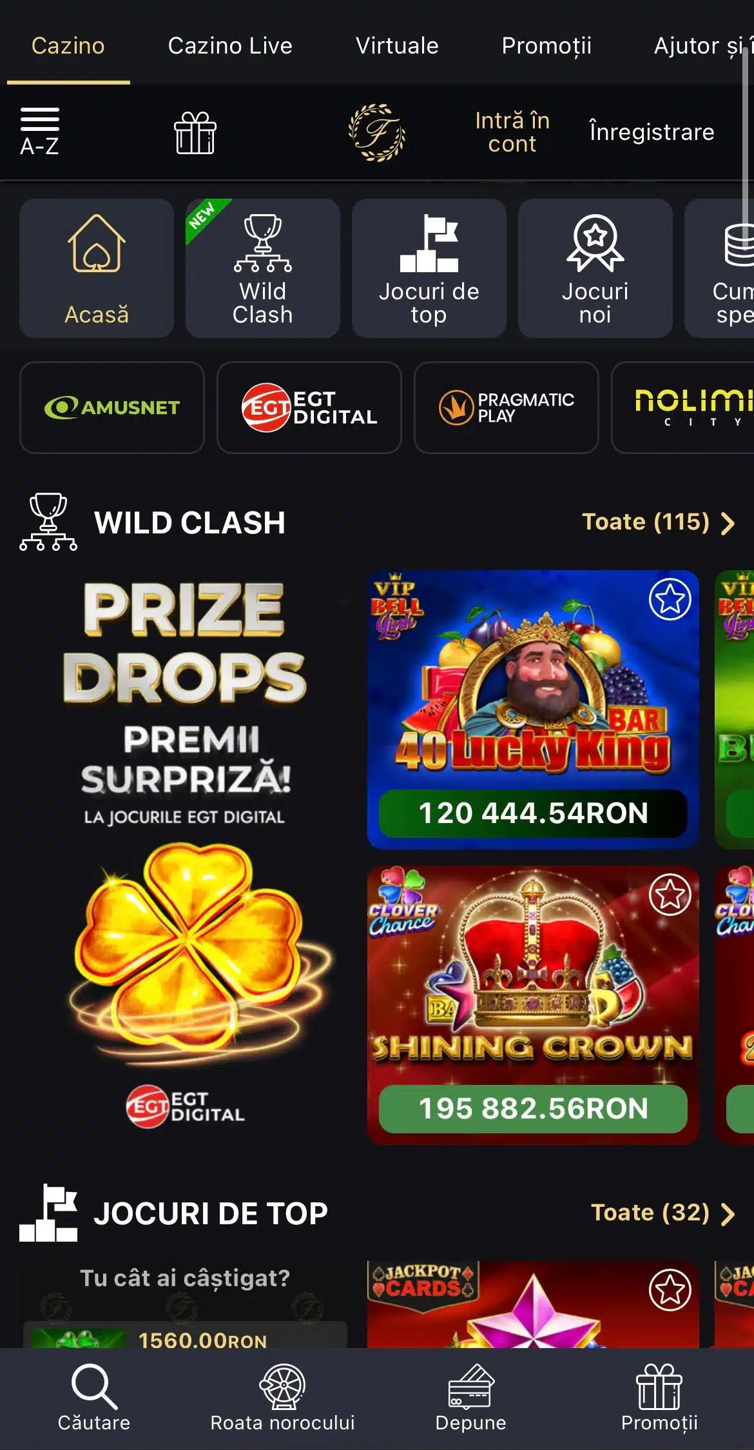This screenshot has width=754, height=1450.
Task: Open Wild Clash trophy category
Action: (x=263, y=268)
